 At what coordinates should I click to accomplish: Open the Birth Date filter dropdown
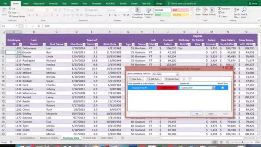click(x=120, y=45)
